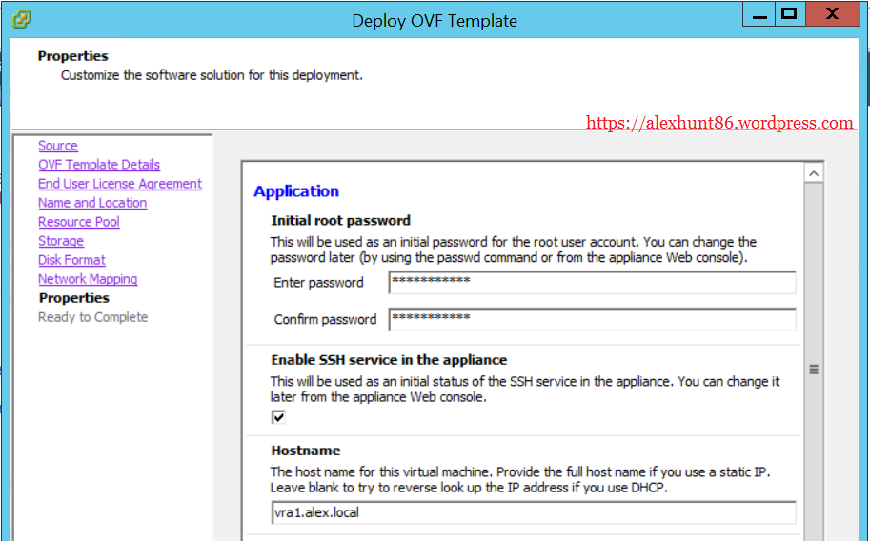
Task: Click the vertical scrollbar thumb grip
Action: (x=814, y=369)
